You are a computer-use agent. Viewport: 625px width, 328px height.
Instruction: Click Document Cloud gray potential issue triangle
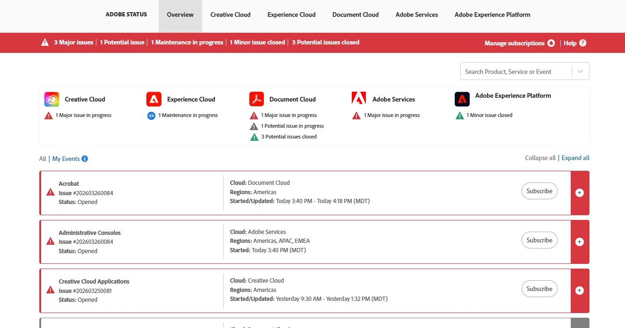(254, 126)
